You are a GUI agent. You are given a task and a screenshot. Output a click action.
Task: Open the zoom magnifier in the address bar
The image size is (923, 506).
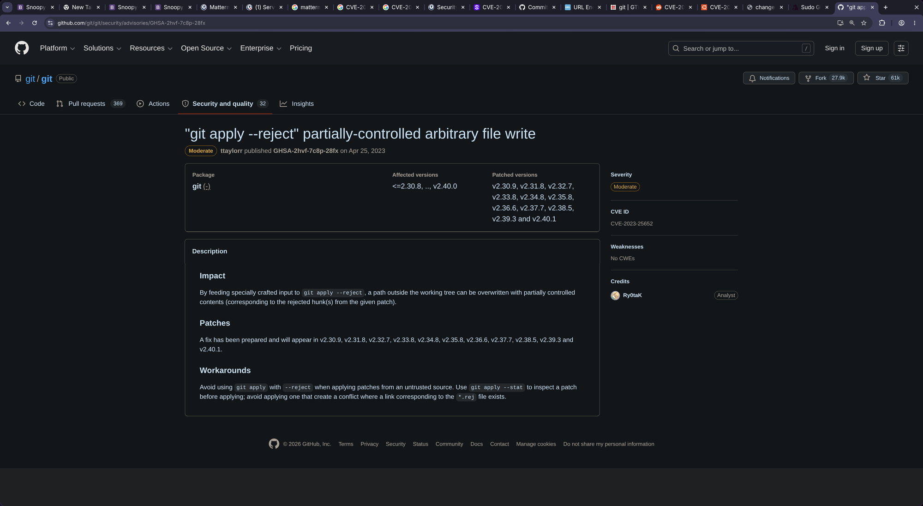(x=852, y=23)
